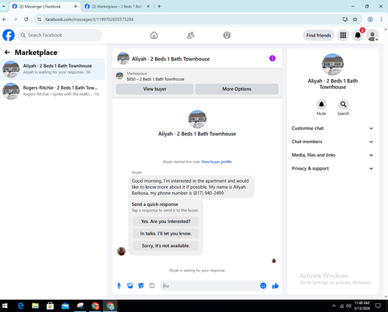Open Microsoft Store from the taskbar

[50, 306]
